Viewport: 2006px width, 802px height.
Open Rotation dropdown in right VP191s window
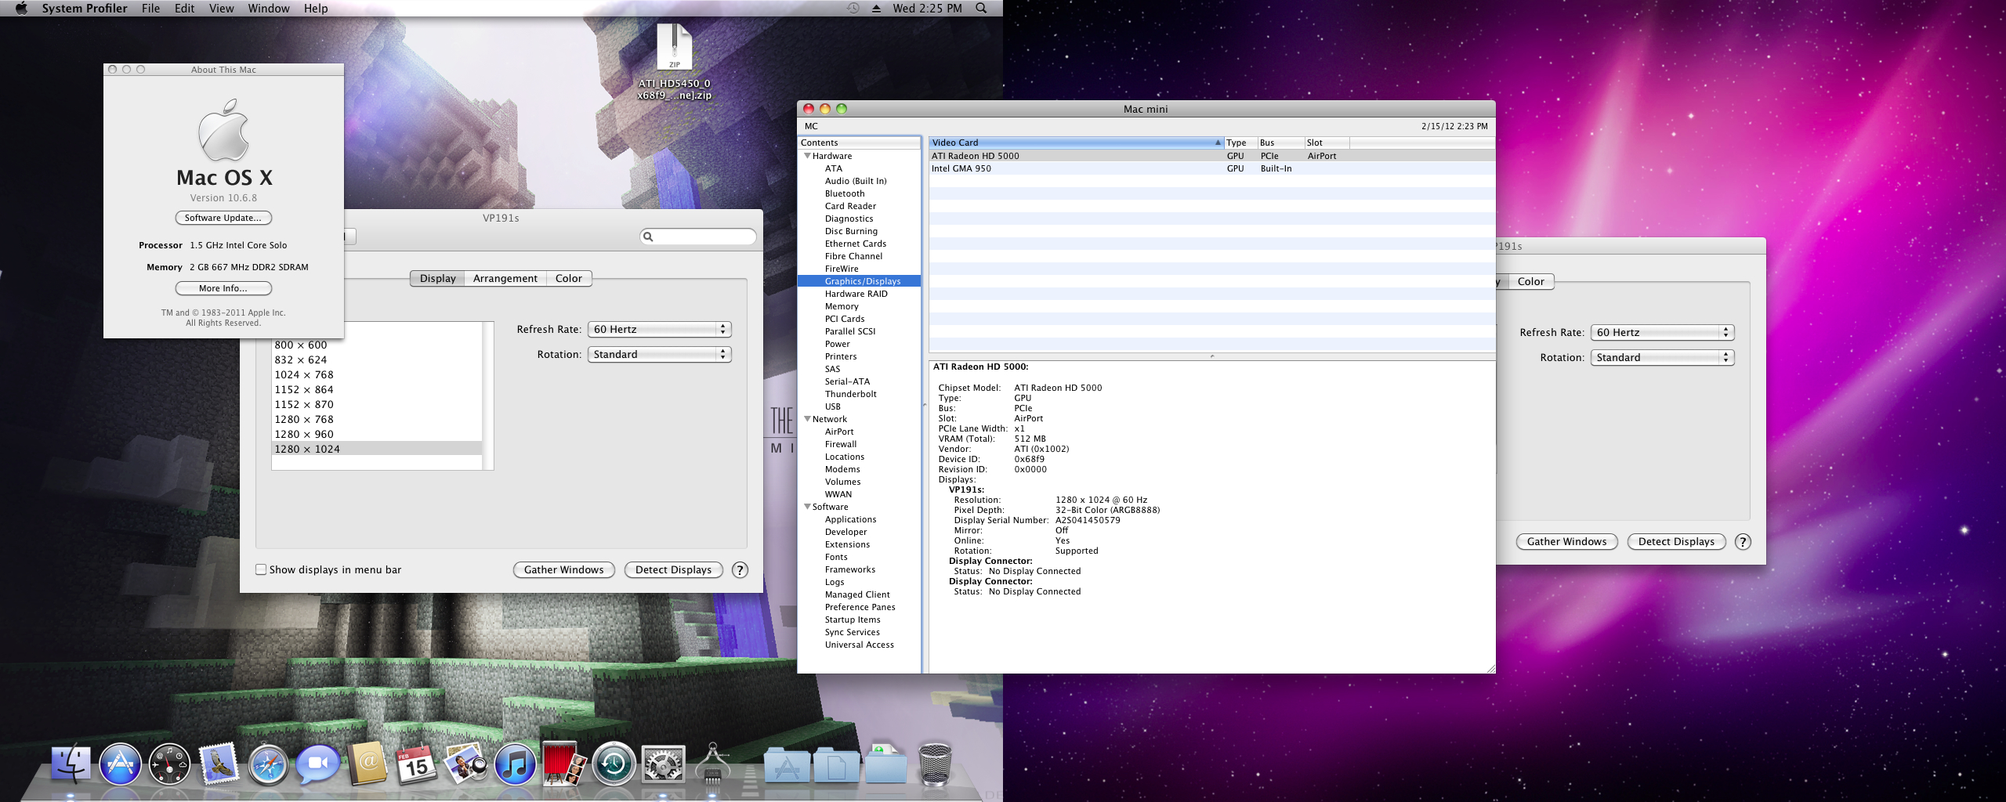pos(1663,358)
